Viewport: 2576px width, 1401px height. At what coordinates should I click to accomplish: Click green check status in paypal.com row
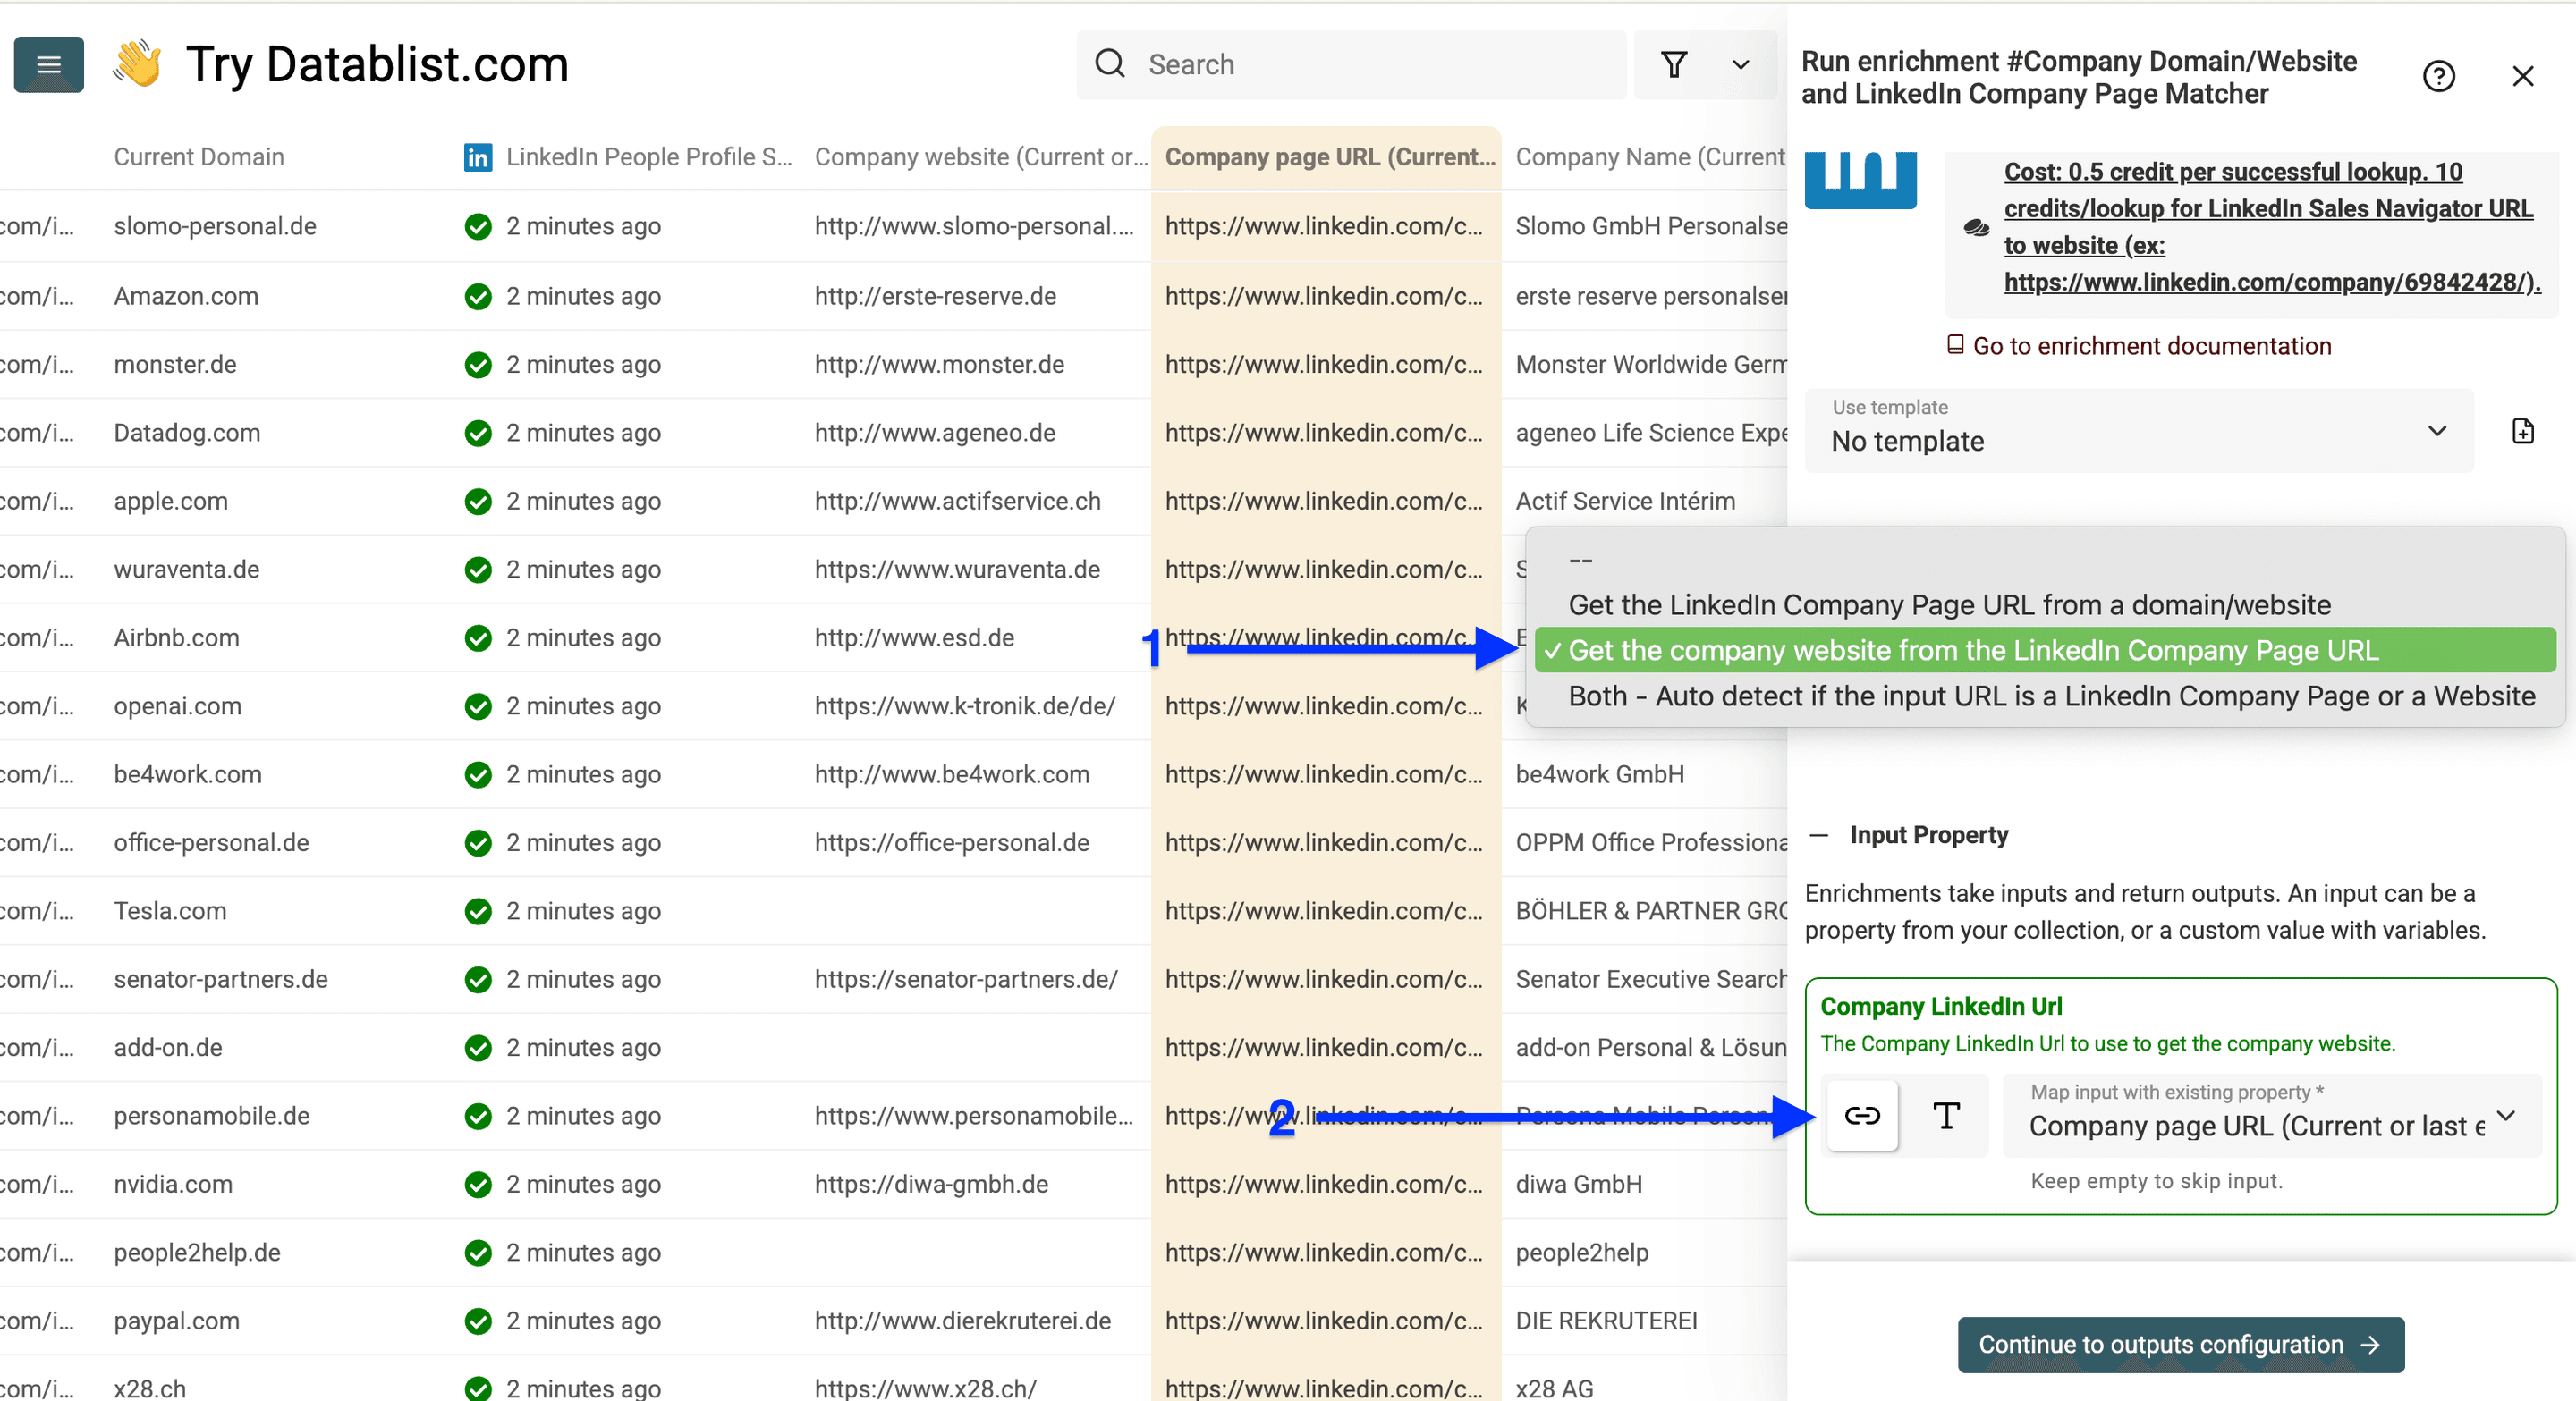(x=478, y=1321)
